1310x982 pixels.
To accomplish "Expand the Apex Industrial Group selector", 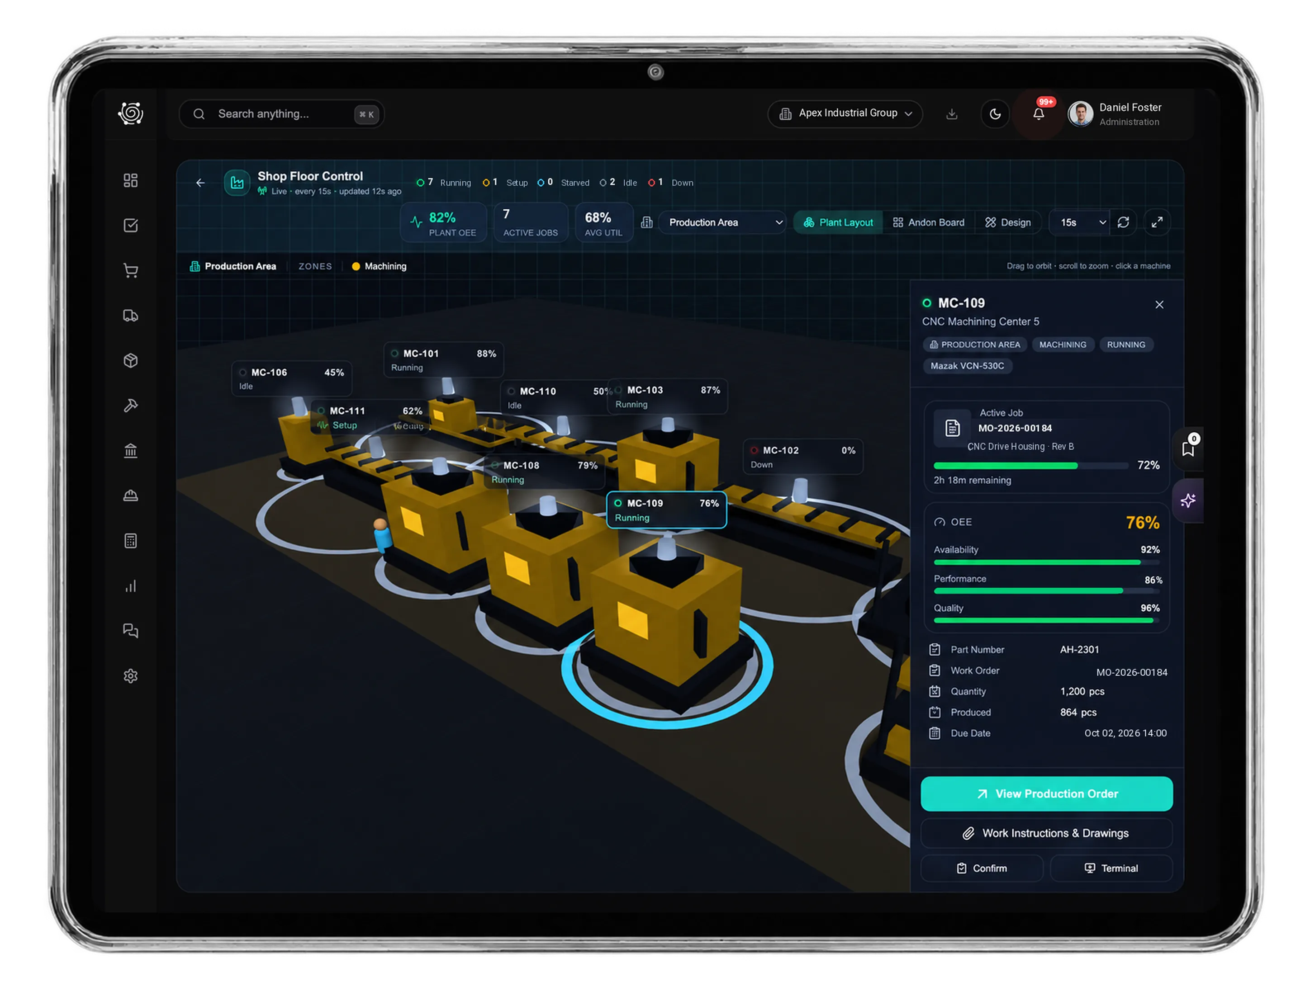I will point(845,113).
